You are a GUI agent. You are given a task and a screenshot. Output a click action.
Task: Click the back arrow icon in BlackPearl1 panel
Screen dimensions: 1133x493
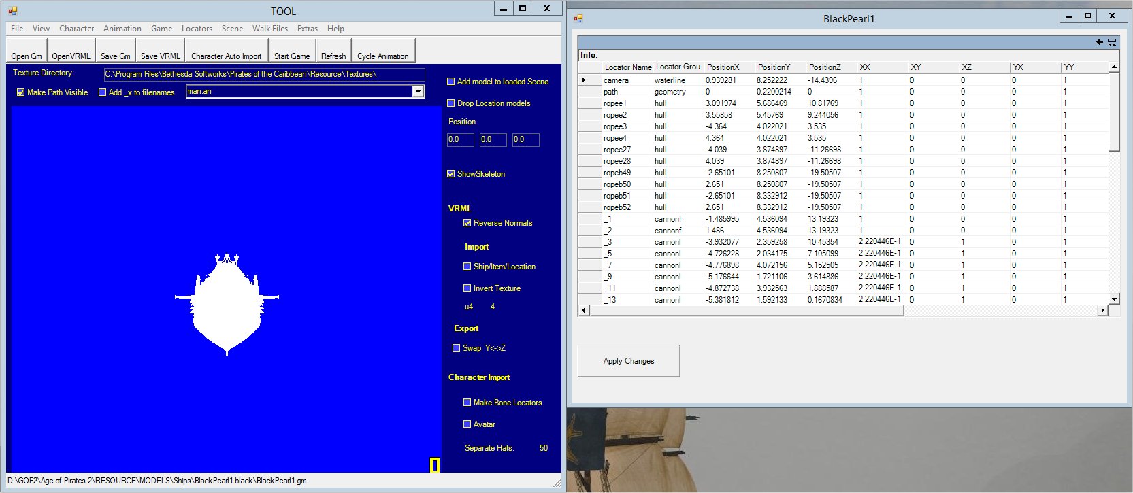(1099, 42)
